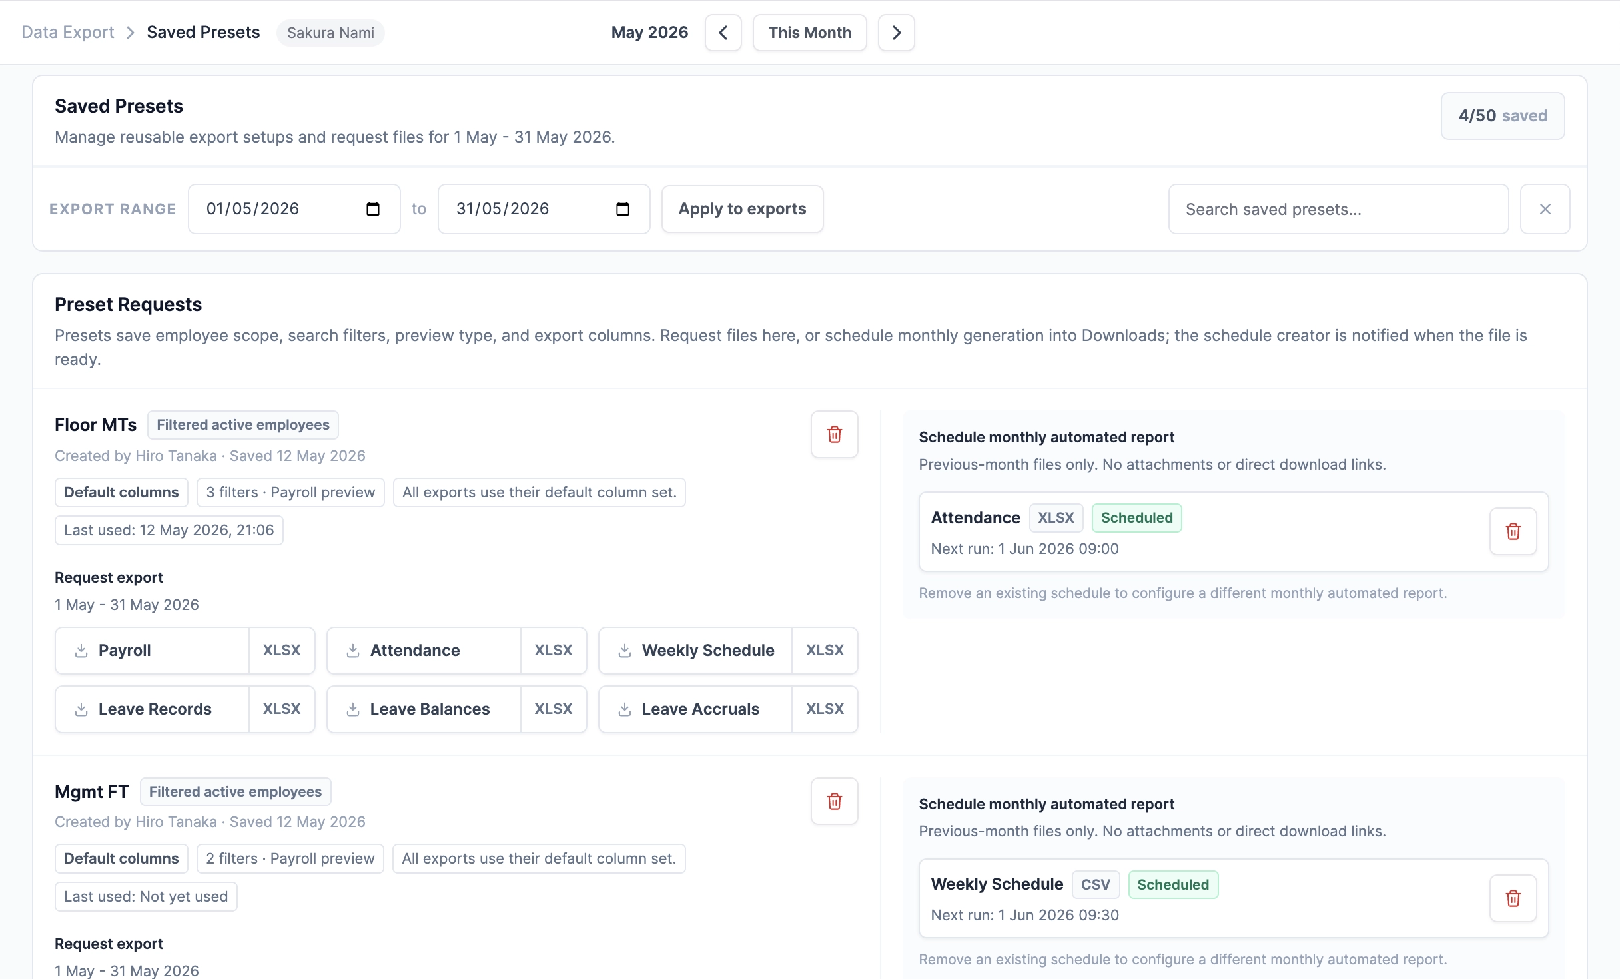Remove the Weekly Schedule CSV scheduled report
Viewport: 1620px width, 979px height.
click(x=1513, y=898)
